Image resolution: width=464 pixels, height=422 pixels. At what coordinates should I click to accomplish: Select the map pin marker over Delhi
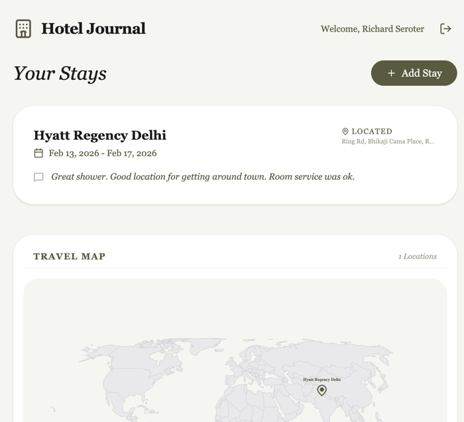click(x=321, y=390)
